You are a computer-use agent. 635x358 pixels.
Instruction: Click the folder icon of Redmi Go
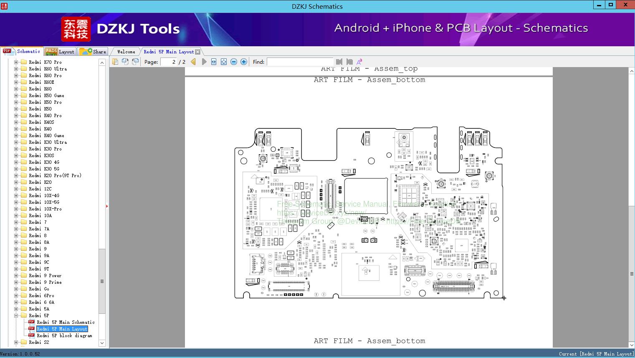pos(24,289)
